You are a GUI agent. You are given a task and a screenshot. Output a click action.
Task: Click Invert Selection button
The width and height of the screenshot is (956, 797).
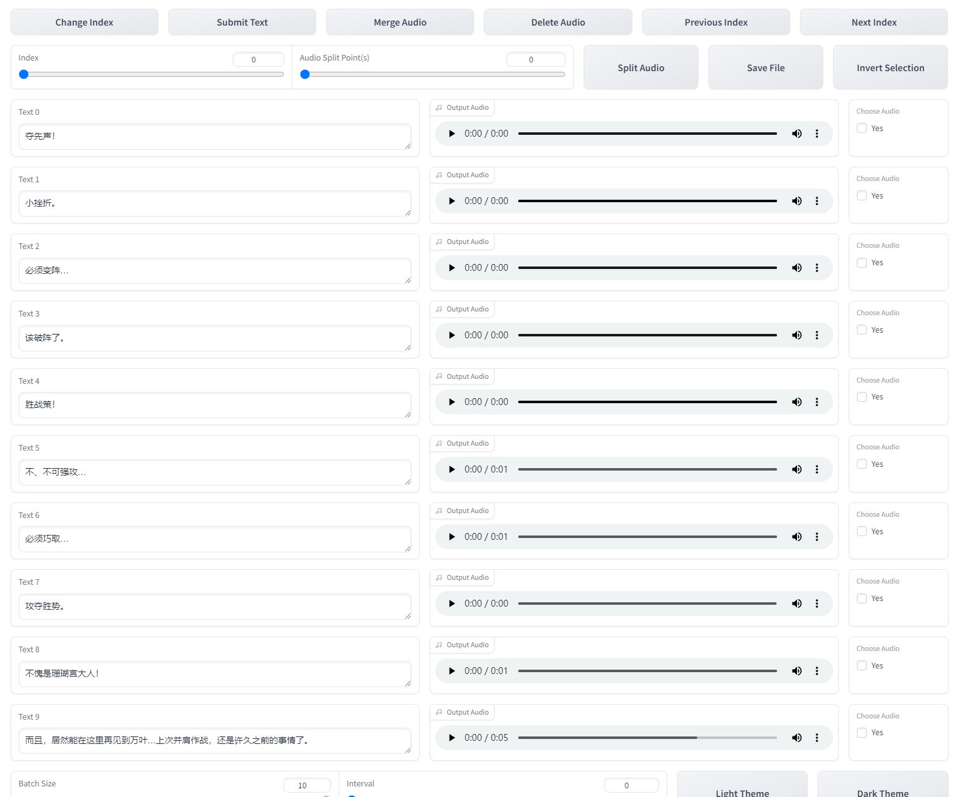[x=891, y=67]
